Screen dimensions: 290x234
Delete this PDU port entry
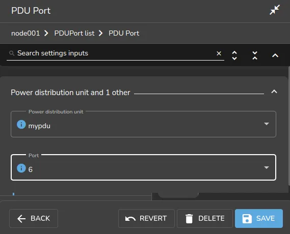pos(205,218)
